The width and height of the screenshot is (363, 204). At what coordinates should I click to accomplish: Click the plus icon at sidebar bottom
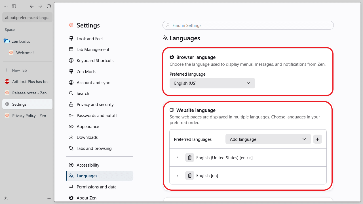[49, 198]
